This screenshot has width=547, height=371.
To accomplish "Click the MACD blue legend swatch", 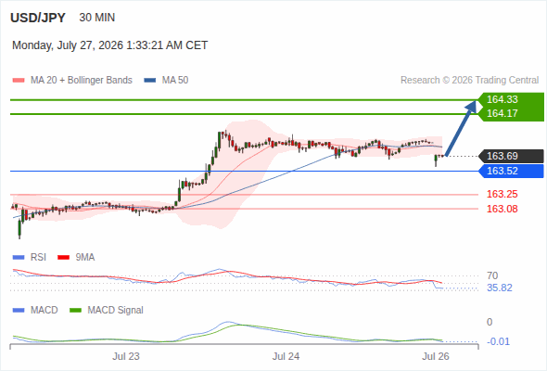I will 19,310.
